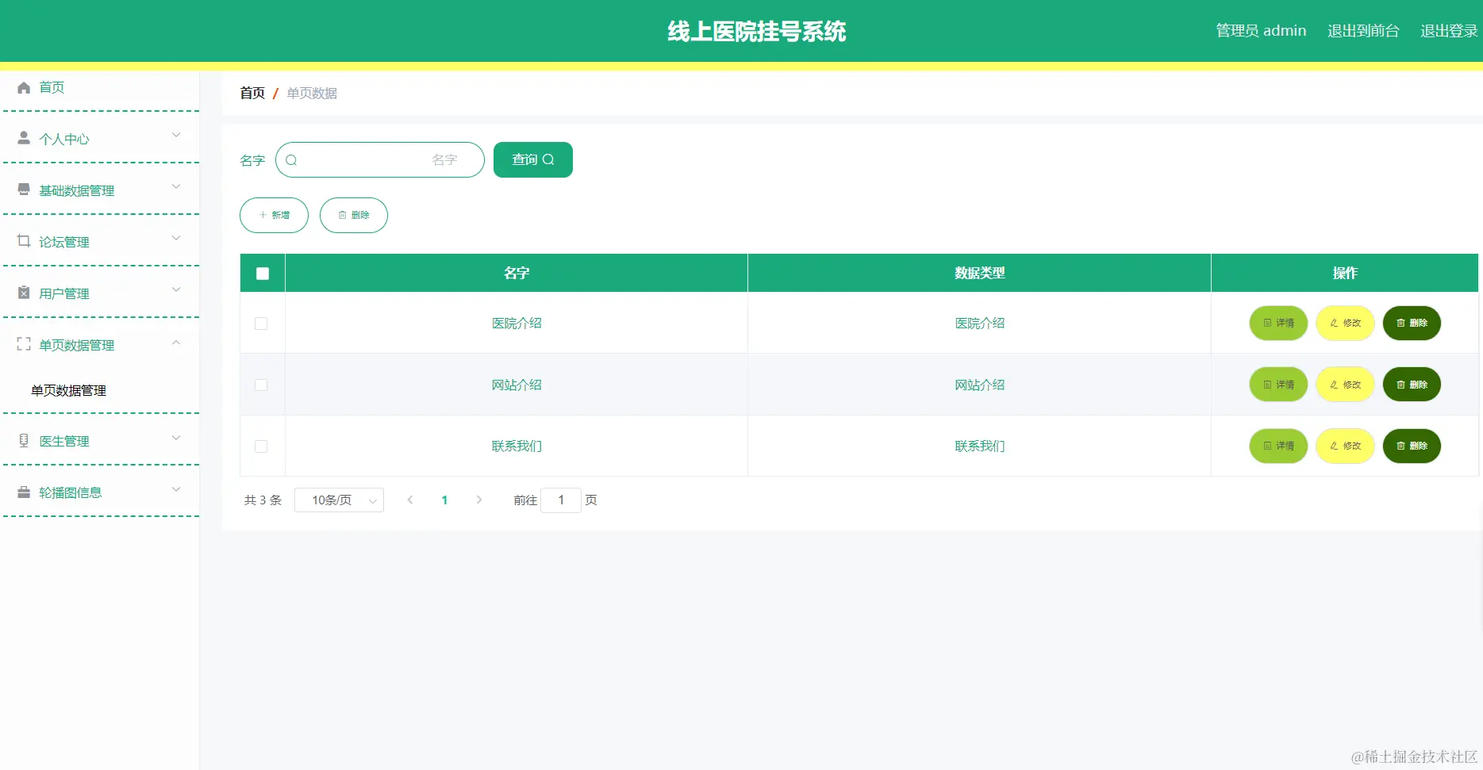Toggle the select-all checkbox in table header

(x=263, y=274)
